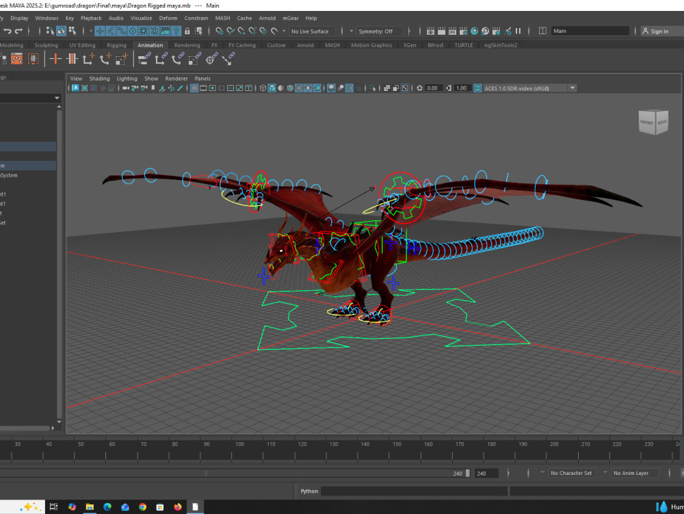This screenshot has height=514, width=684.
Task: Click the Redo arrow icon
Action: pyautogui.click(x=18, y=31)
